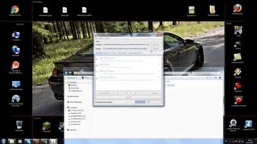257x144 pixels.
Task: Switch to Class Map tab
Action: point(122,53)
